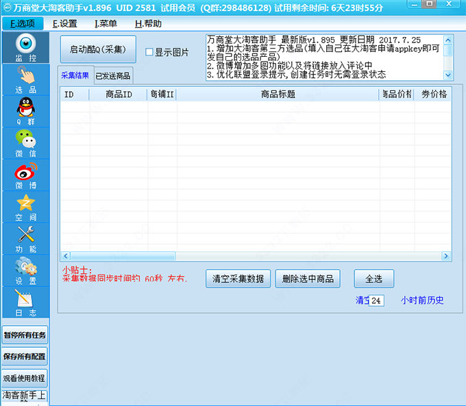Open the E.设置 menu
Image resolution: width=466 pixels, height=406 pixels.
click(x=65, y=23)
